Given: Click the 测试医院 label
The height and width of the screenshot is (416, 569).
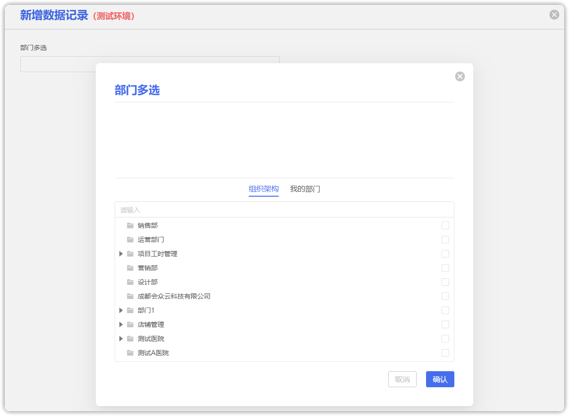Looking at the screenshot, I should click(151, 339).
